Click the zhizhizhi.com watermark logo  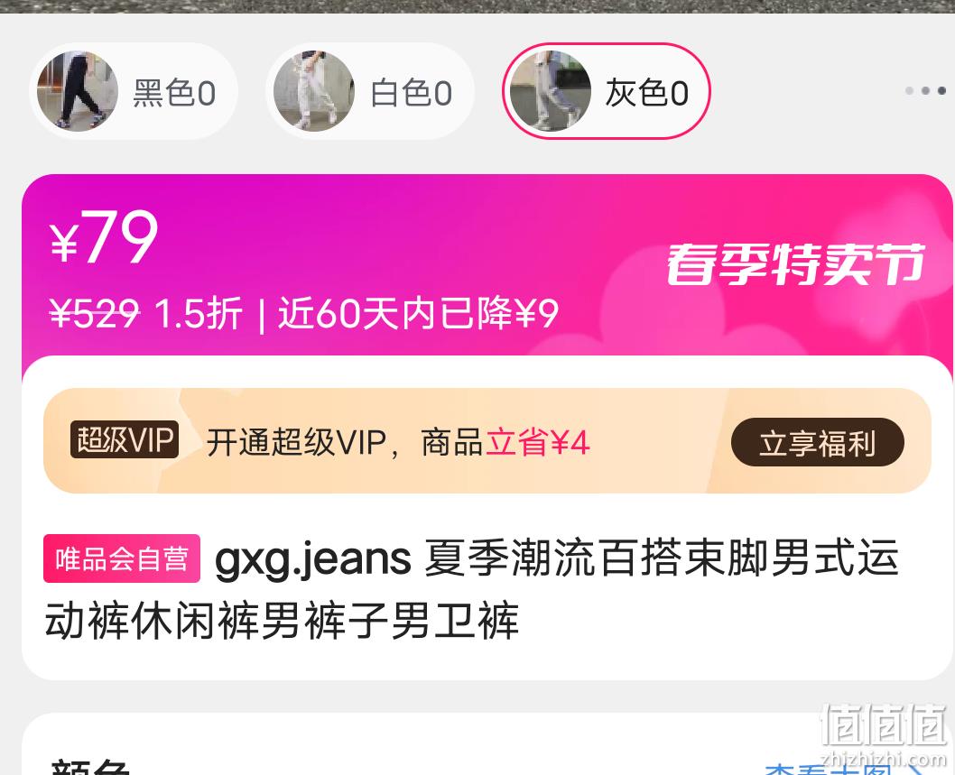tap(883, 734)
